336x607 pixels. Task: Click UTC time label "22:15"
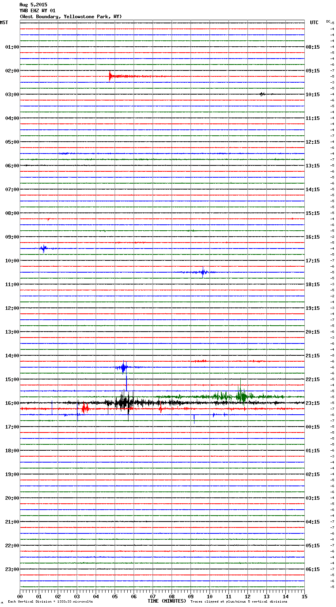click(x=313, y=379)
